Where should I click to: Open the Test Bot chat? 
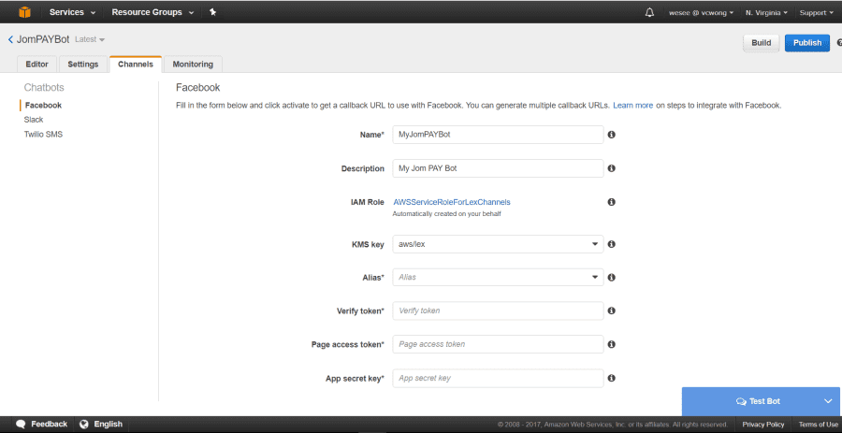(x=761, y=401)
